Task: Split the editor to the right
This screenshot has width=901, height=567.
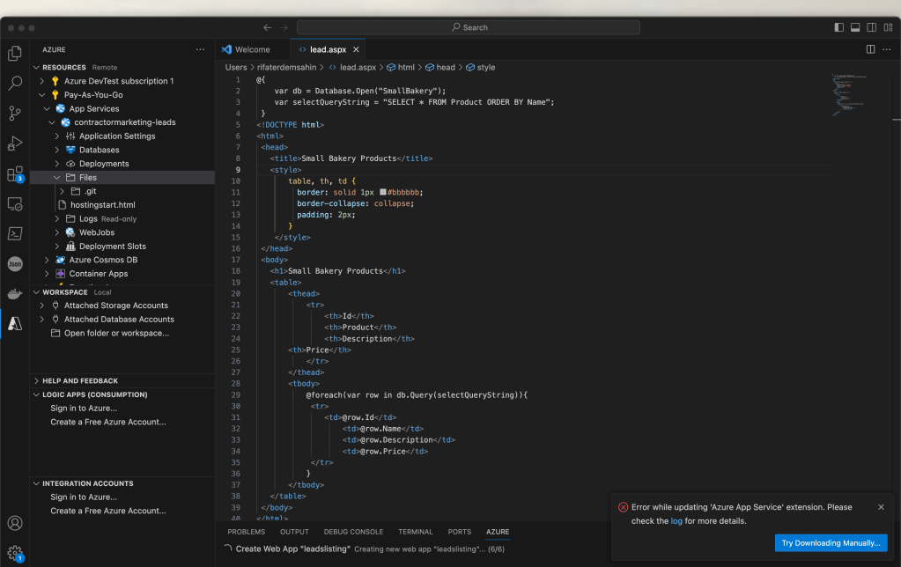Action: click(x=870, y=49)
